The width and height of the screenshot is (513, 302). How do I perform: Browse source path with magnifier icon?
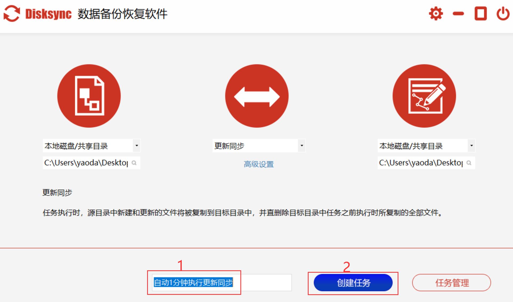tap(134, 163)
